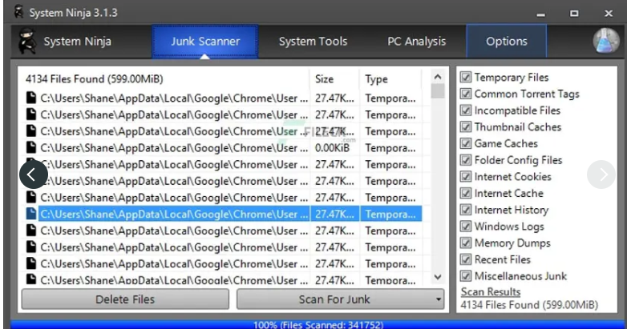Open the System Ninja tab
This screenshot has height=329, width=627.
[x=77, y=42]
